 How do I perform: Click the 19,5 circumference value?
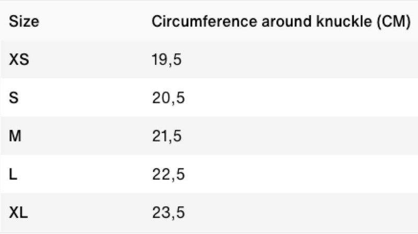(x=167, y=60)
